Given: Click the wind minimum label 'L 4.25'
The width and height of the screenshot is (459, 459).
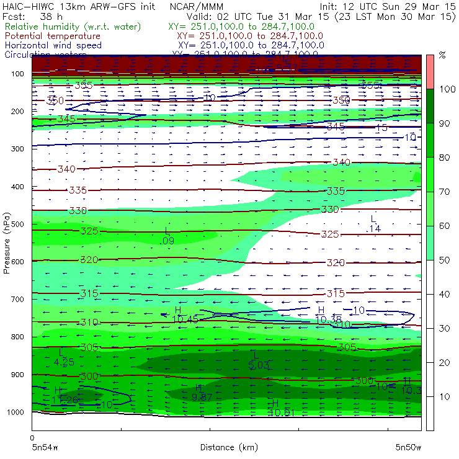Looking at the screenshot, I should [x=64, y=357].
